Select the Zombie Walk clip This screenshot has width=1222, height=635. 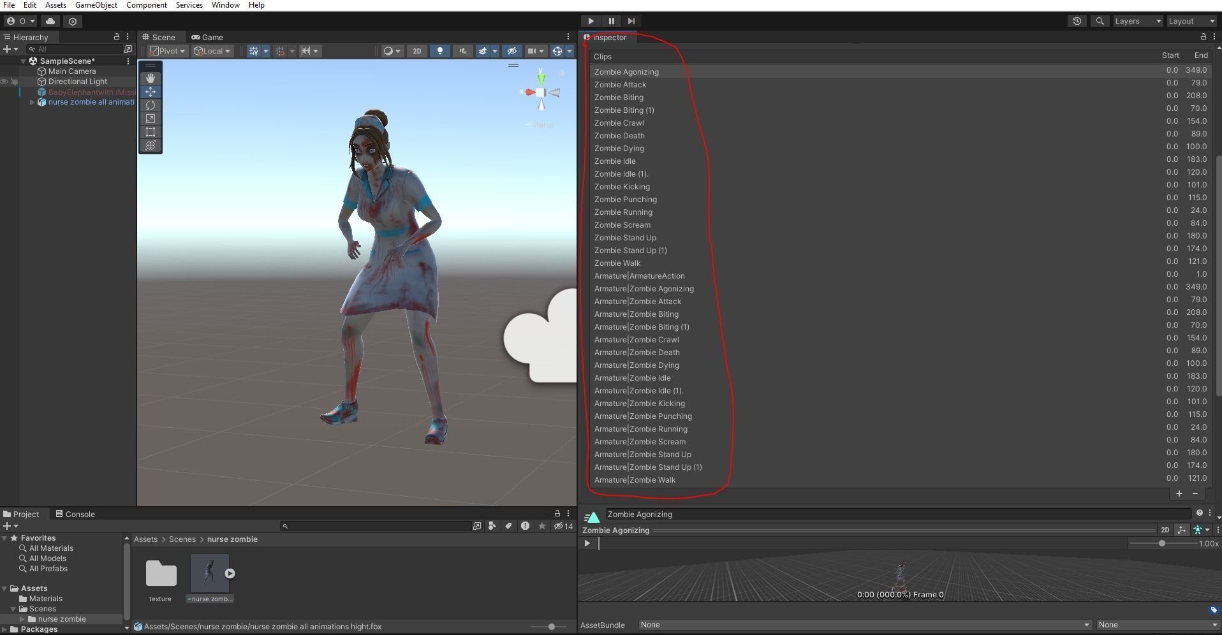pos(901,263)
